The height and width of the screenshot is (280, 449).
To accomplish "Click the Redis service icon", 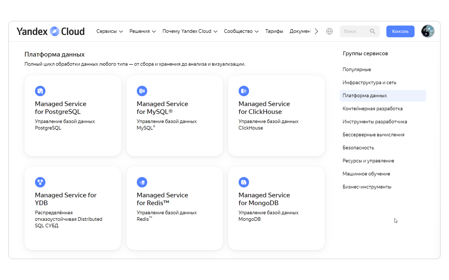I will click(x=142, y=182).
